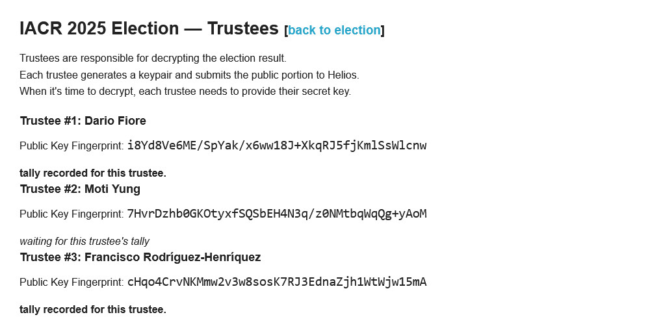Select the 'Trustee #2: Moti Yung' heading

click(x=80, y=189)
